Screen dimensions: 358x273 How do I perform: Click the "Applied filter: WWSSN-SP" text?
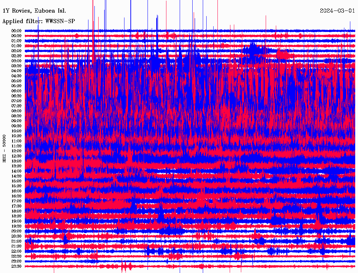pos(38,21)
